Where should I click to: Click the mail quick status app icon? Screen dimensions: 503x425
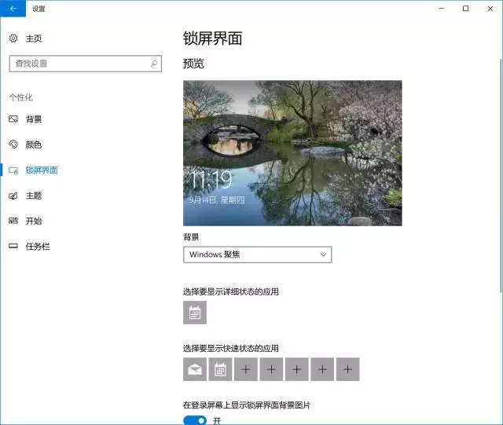[195, 369]
